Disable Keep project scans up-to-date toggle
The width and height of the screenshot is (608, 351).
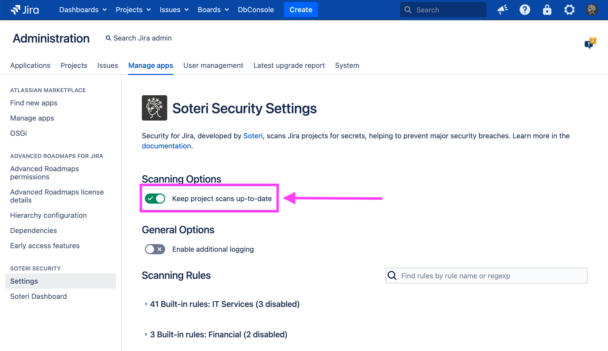[155, 199]
